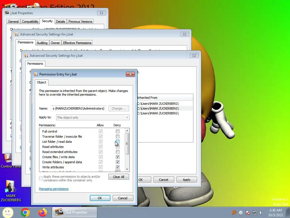The width and height of the screenshot is (290, 218).
Task: Launch Google Chrome from the taskbar
Action: tap(25, 212)
